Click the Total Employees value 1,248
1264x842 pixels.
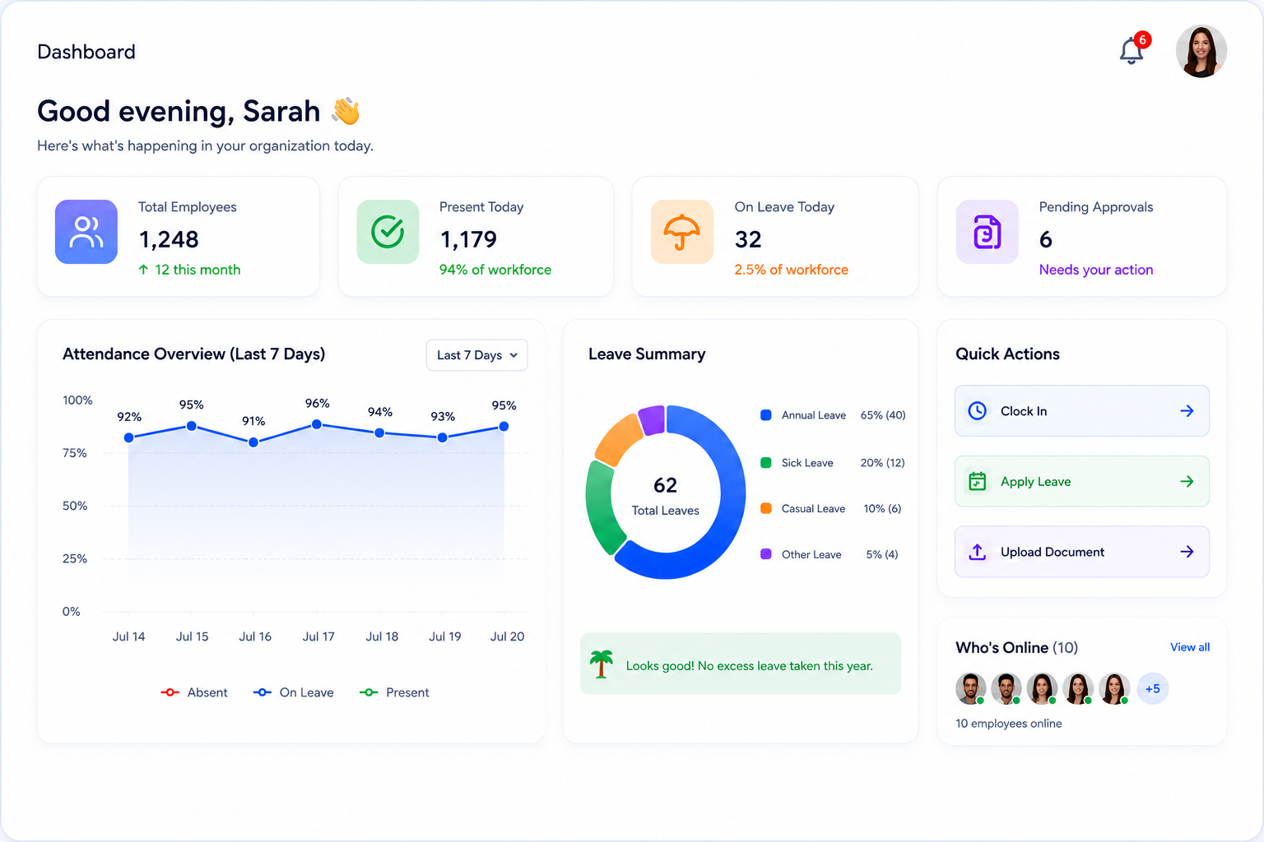pyautogui.click(x=169, y=239)
